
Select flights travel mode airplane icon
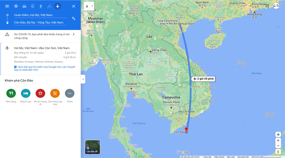(x=58, y=6)
